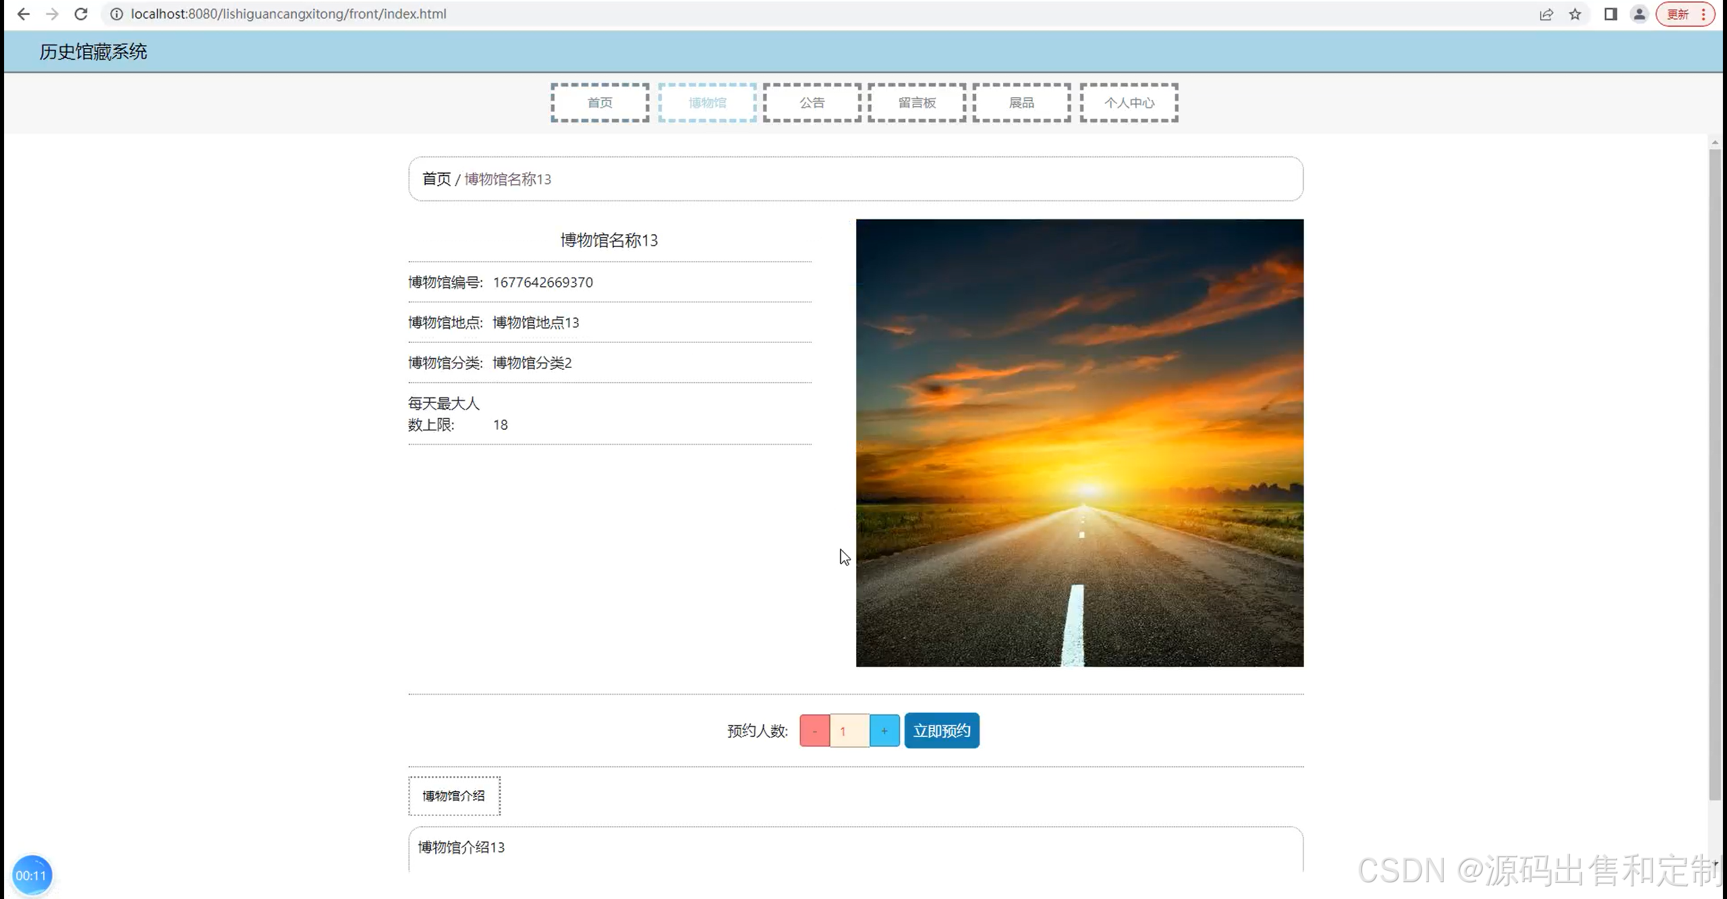This screenshot has height=899, width=1727.
Task: Reload the page with refresh icon
Action: coord(81,14)
